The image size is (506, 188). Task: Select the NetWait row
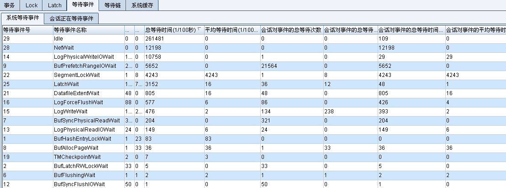click(63, 48)
